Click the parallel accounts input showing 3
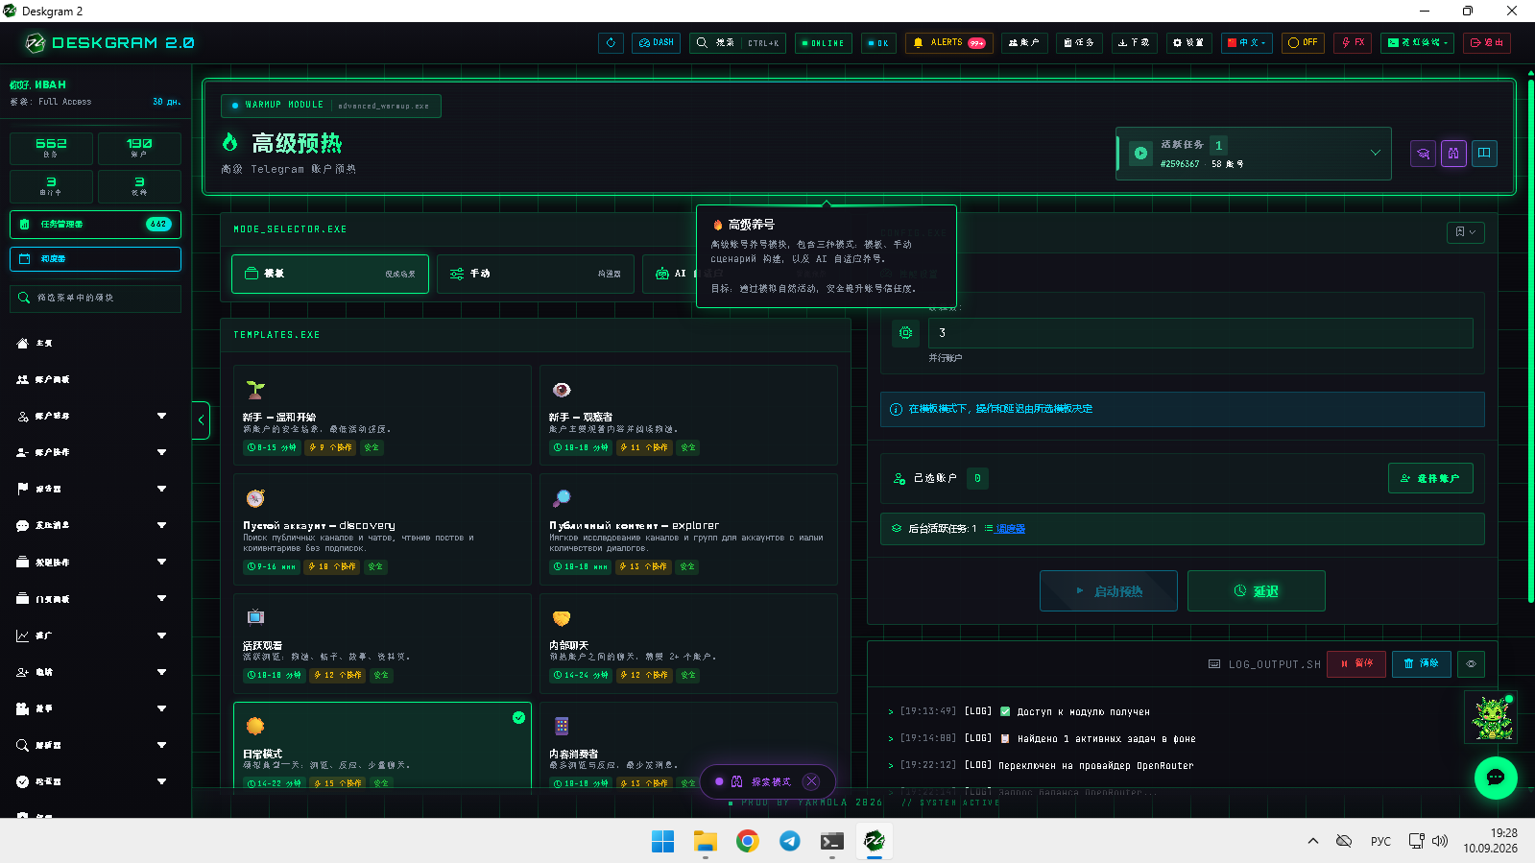The width and height of the screenshot is (1535, 863). click(x=1200, y=333)
